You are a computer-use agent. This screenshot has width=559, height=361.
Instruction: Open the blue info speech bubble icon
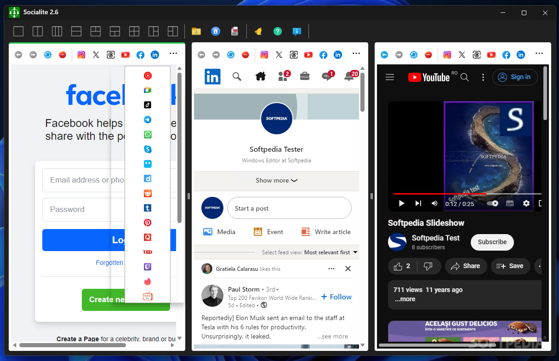coord(297,31)
